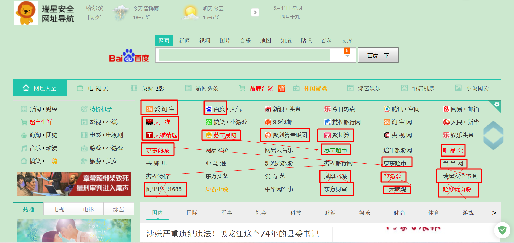Select the 地图 search tab

266,41
